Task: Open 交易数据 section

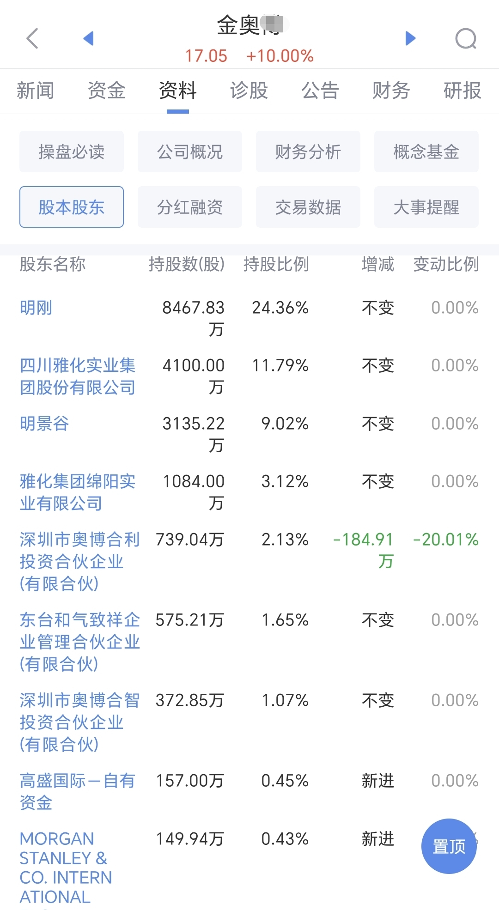Action: 308,207
